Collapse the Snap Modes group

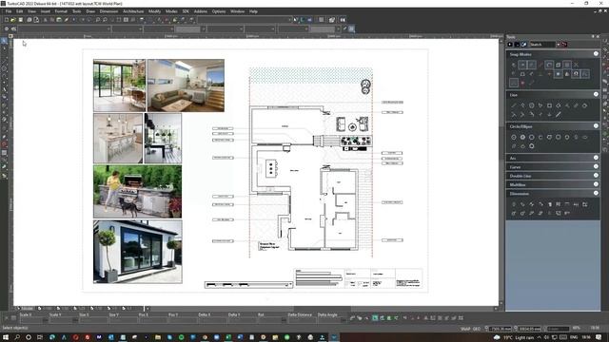[x=596, y=54]
